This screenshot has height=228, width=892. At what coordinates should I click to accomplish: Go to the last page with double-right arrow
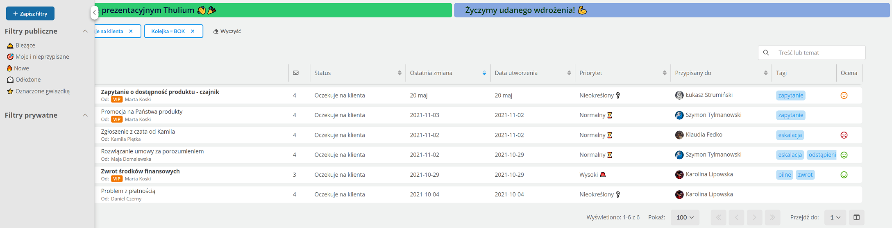coord(773,217)
